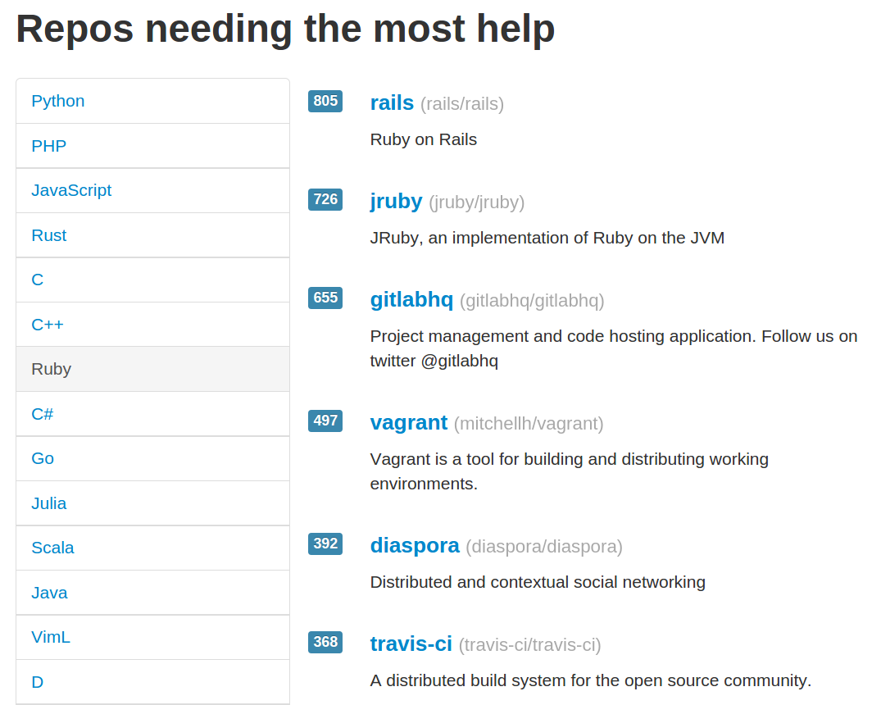The image size is (881, 705).
Task: Click the JRuby JVM implementation description
Action: pos(547,238)
